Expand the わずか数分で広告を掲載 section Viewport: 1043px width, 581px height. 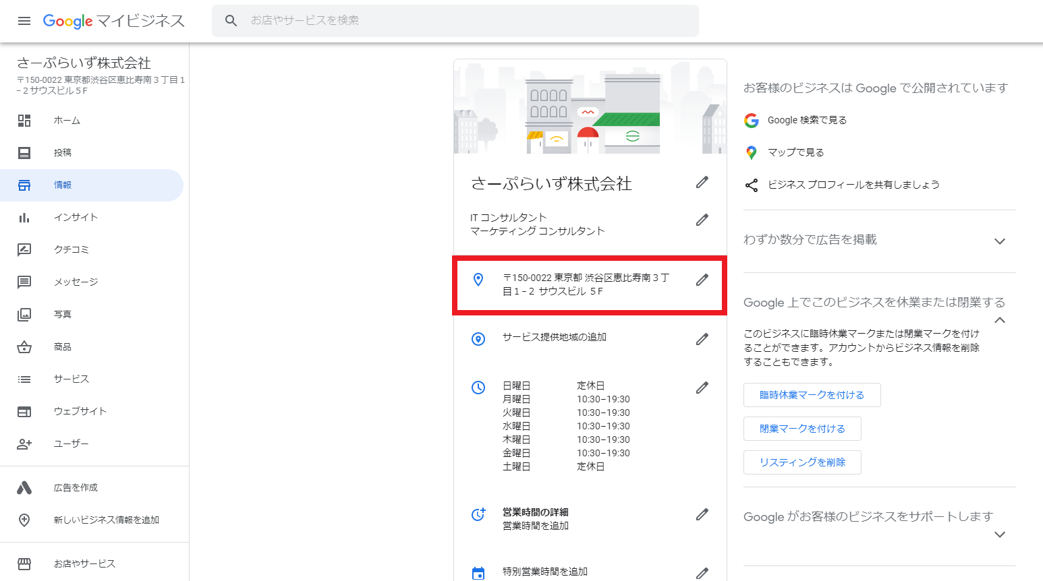click(x=1000, y=241)
